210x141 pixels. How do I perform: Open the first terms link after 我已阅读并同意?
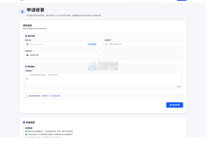[x=45, y=96]
